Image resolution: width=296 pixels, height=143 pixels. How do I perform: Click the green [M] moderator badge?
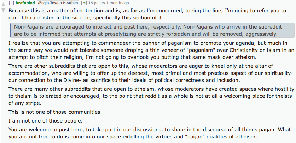pos(84,3)
